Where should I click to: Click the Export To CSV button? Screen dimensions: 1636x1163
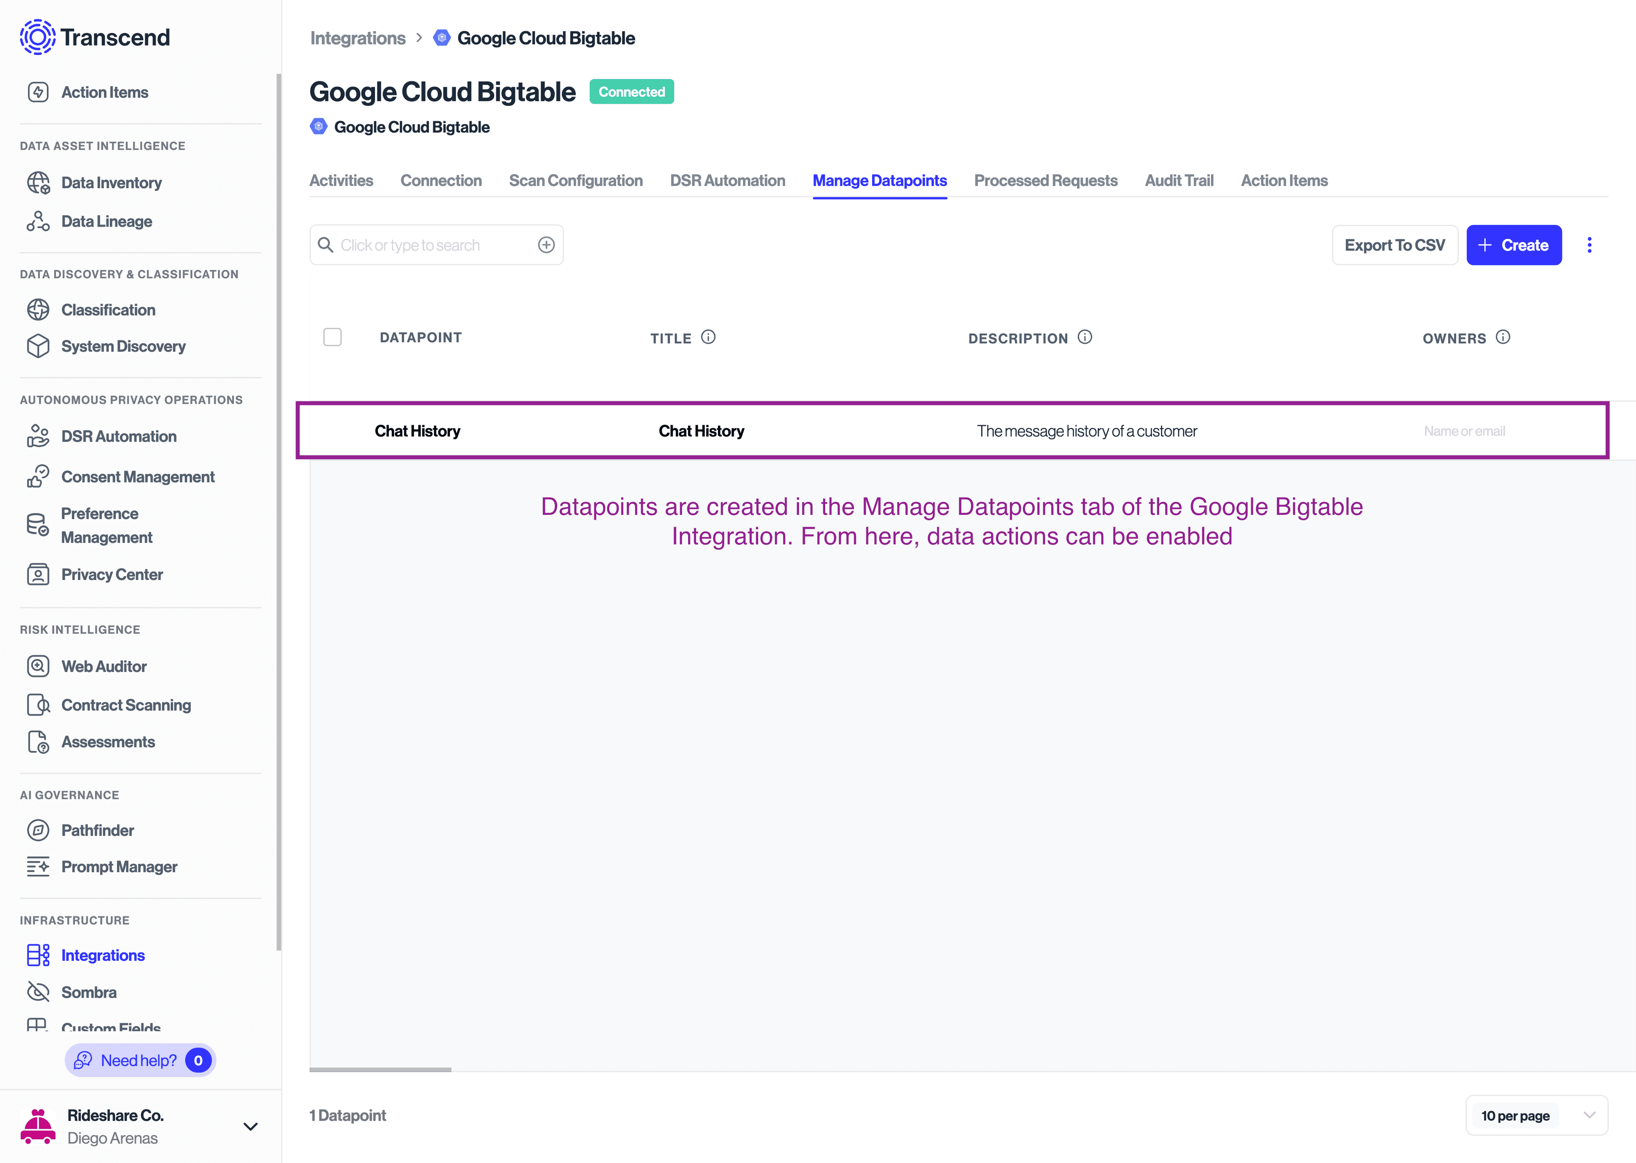tap(1394, 245)
